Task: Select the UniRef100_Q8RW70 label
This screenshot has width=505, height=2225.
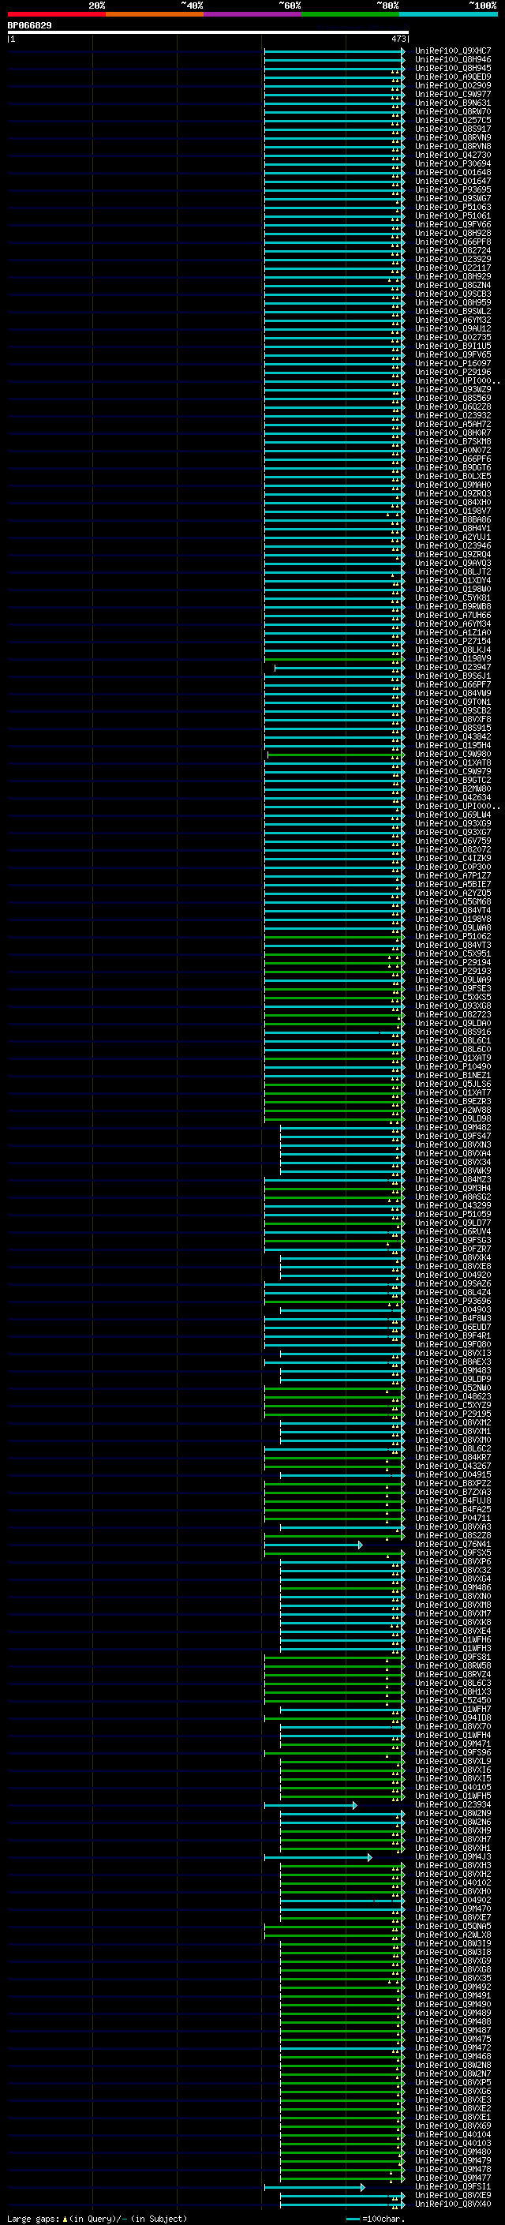Action: 452,111
